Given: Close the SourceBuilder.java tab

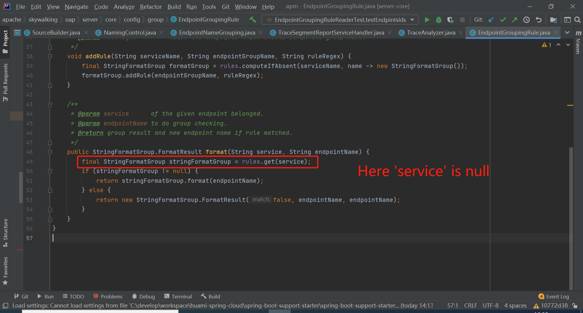Looking at the screenshot, I should click(x=86, y=32).
